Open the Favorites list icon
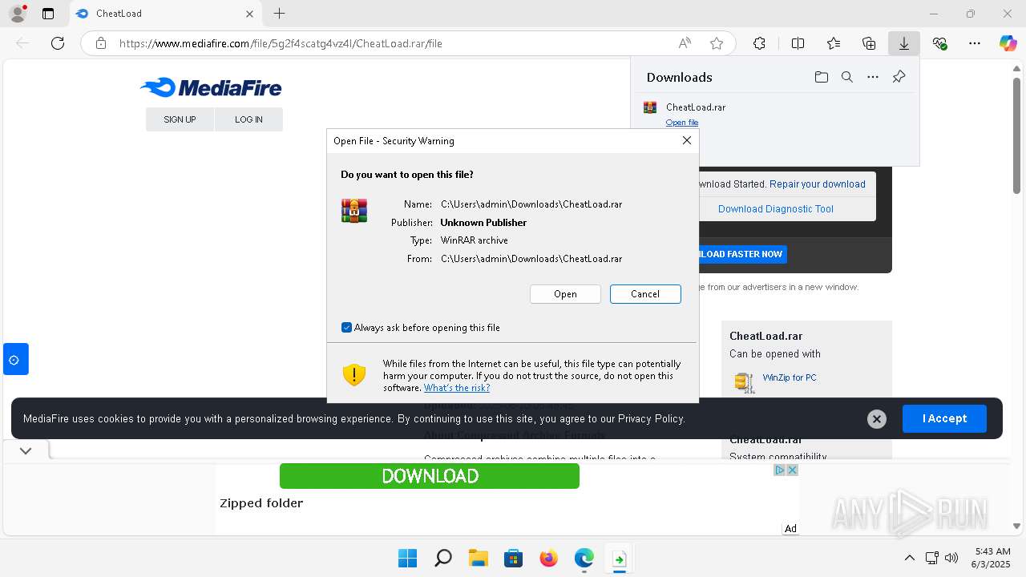Image resolution: width=1026 pixels, height=577 pixels. [834, 43]
